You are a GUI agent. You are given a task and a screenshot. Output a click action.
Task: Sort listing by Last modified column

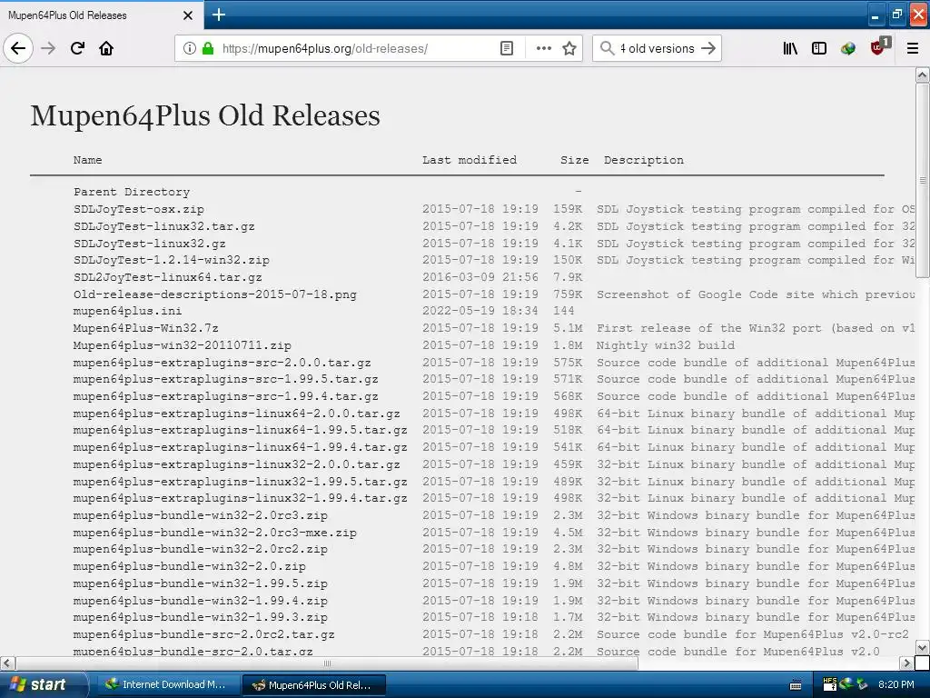pyautogui.click(x=470, y=160)
